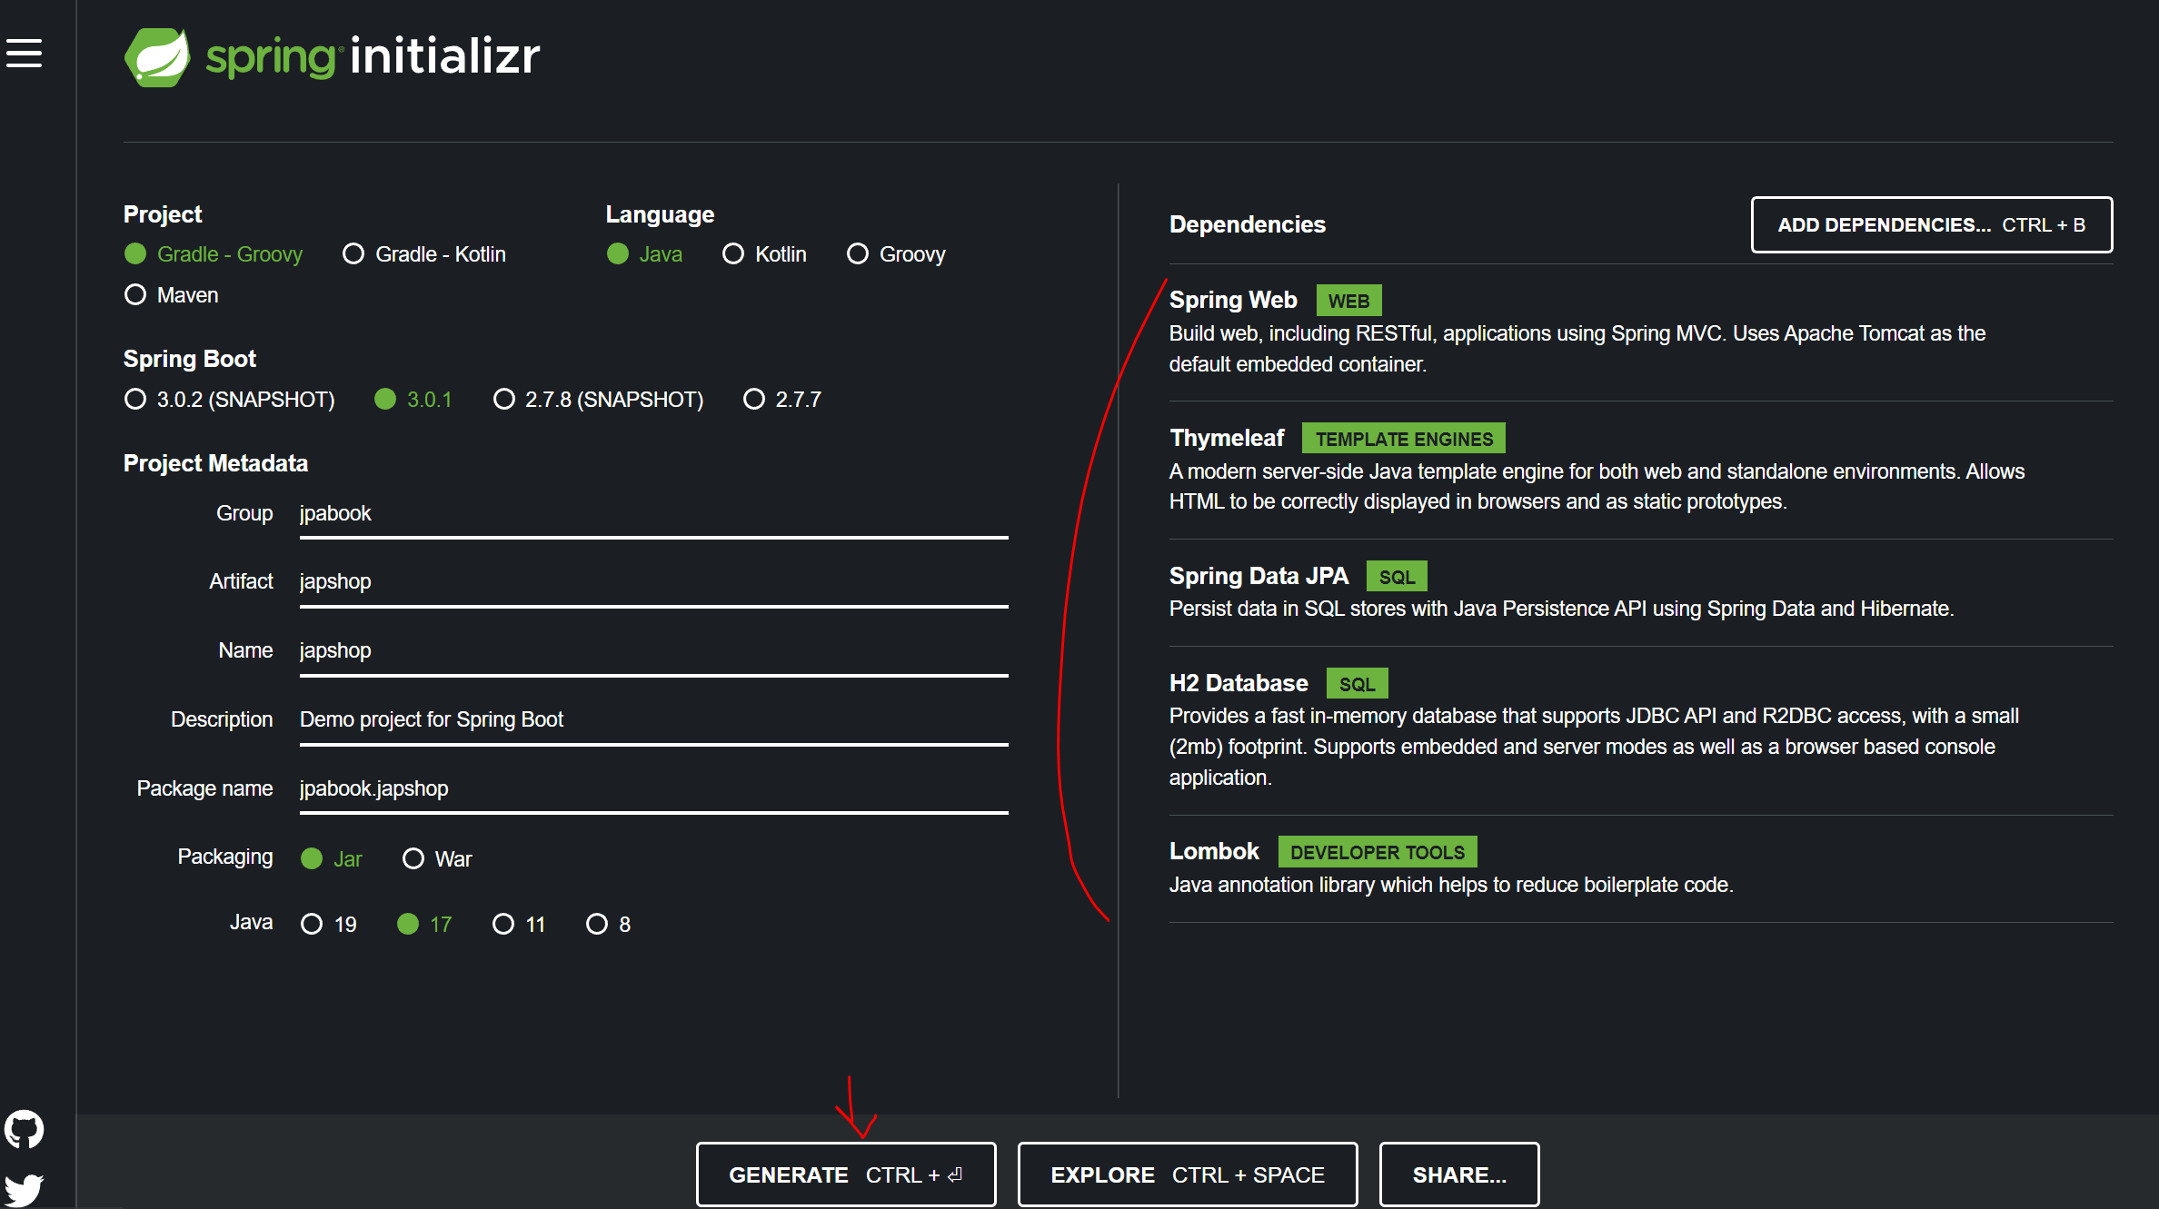Focus the Artifact text field

point(652,582)
